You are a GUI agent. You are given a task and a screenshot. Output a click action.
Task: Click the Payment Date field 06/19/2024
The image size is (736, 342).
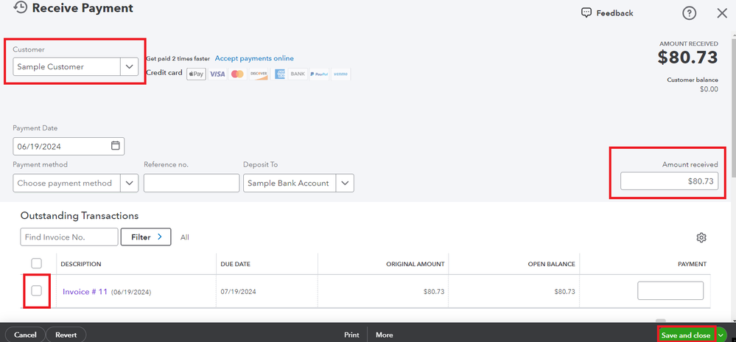tap(69, 146)
